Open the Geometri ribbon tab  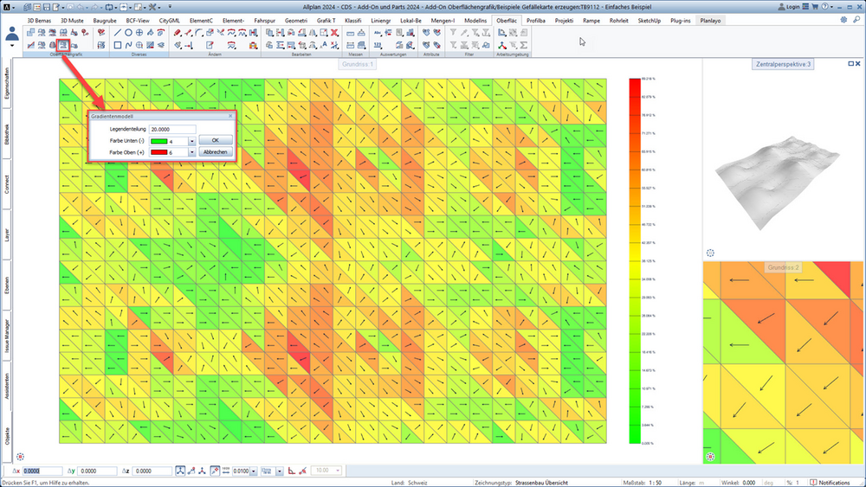296,21
